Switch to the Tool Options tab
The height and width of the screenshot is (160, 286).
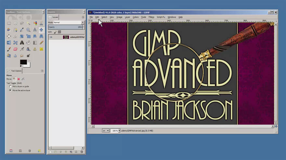[14, 71]
